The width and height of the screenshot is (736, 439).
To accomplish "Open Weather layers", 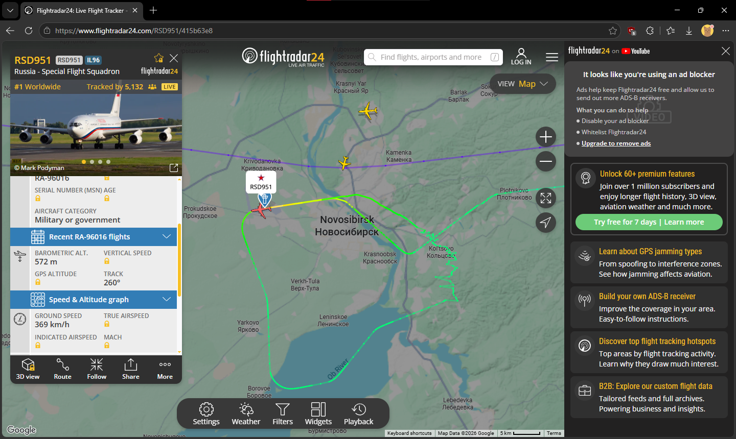I will pyautogui.click(x=246, y=414).
